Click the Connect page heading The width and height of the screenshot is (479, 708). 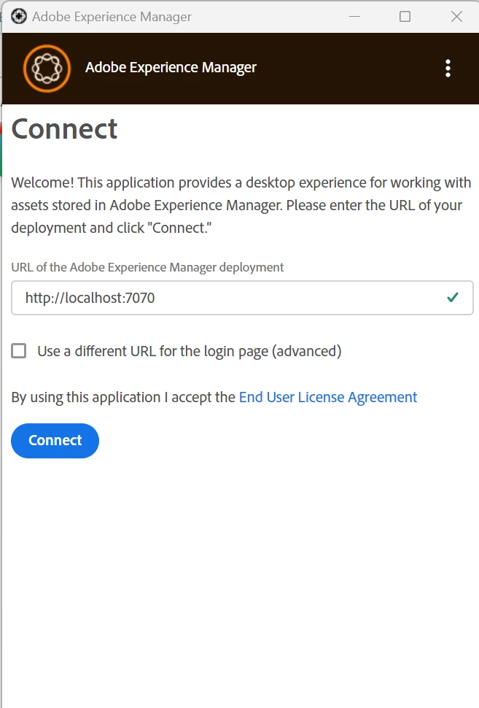pos(64,129)
